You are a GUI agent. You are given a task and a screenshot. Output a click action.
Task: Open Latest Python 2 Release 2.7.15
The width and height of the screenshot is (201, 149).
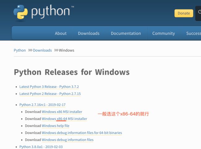click(50, 94)
